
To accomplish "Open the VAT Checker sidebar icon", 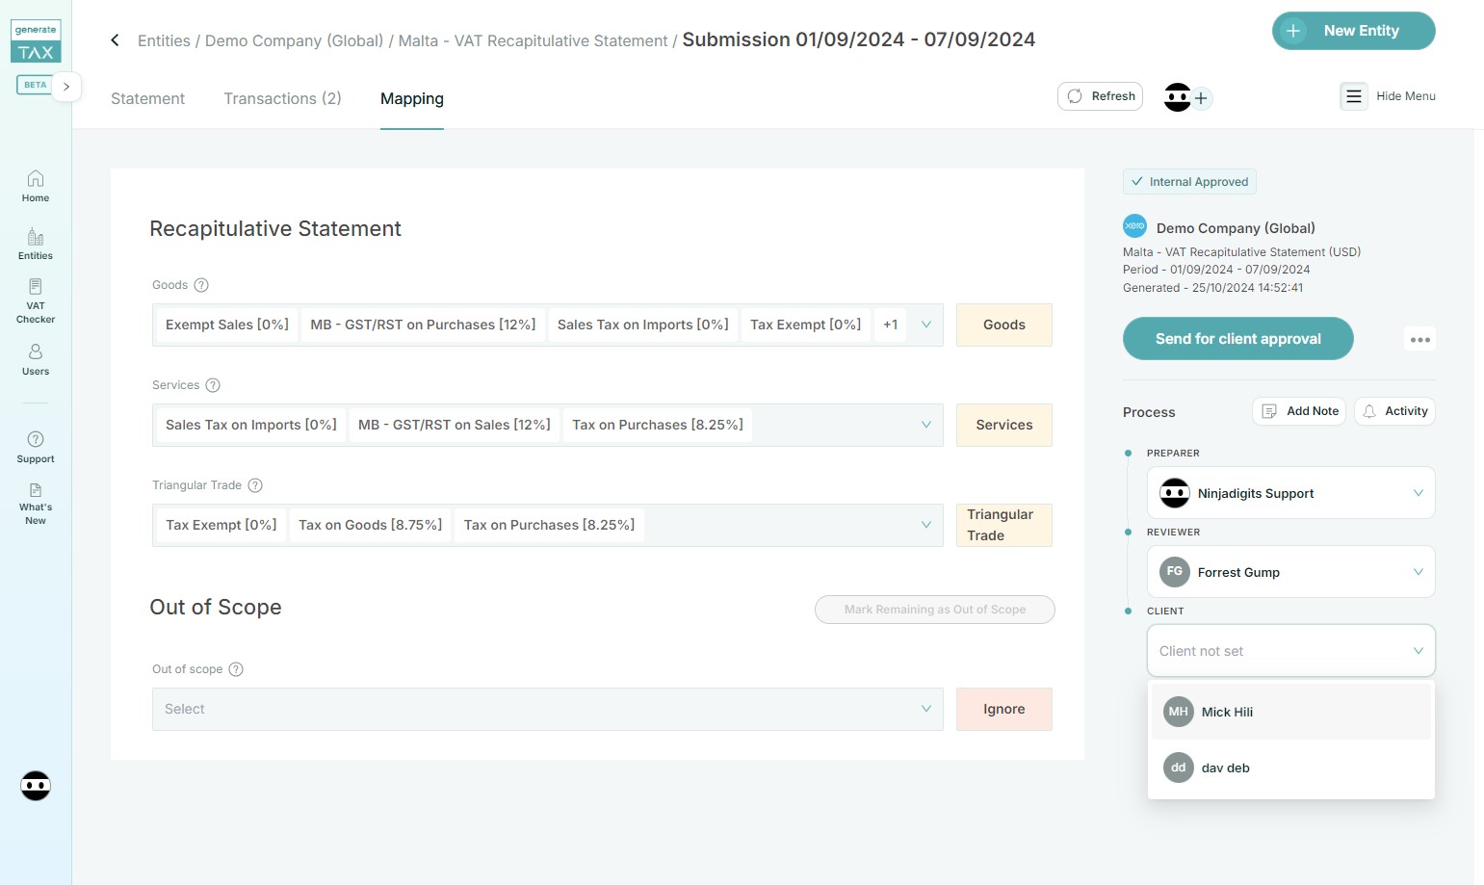I will (36, 300).
